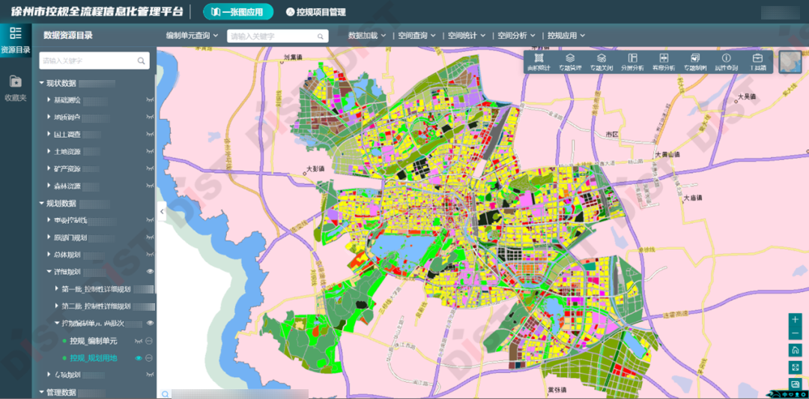This screenshot has height=399, width=809.
Task: Collapse the 详细规划 tree node
Action: click(49, 272)
